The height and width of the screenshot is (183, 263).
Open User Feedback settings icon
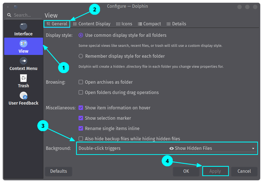click(23, 95)
